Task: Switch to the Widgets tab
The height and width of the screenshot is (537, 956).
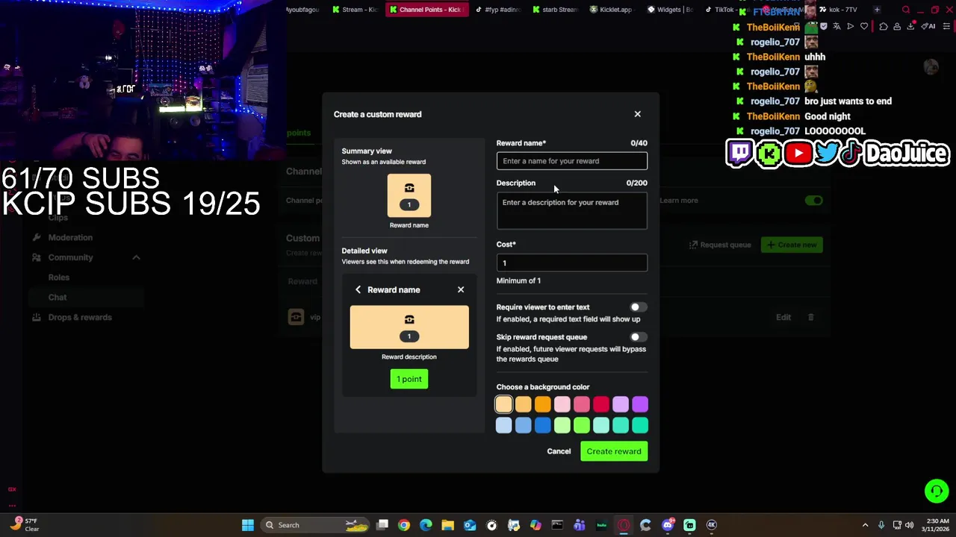Action: coord(668,10)
